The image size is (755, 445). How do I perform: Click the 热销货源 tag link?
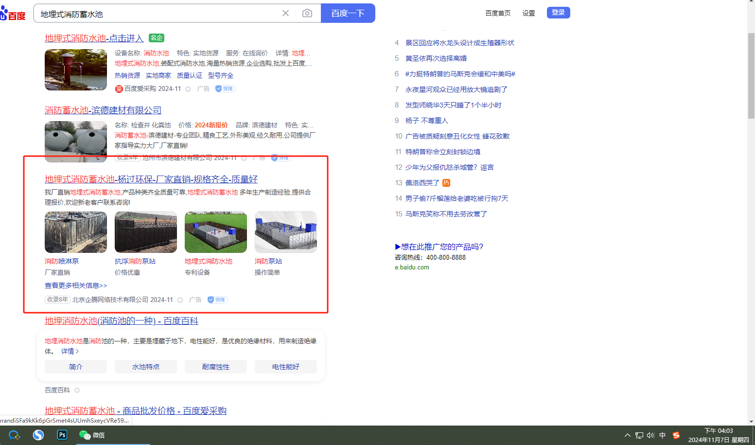coord(127,75)
